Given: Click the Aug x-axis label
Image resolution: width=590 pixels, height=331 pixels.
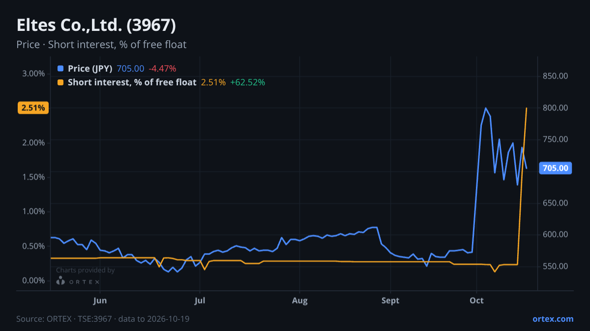Looking at the screenshot, I should 299,301.
